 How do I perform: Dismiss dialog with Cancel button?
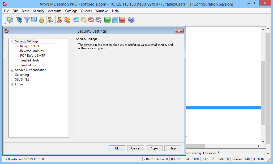coord(135,148)
